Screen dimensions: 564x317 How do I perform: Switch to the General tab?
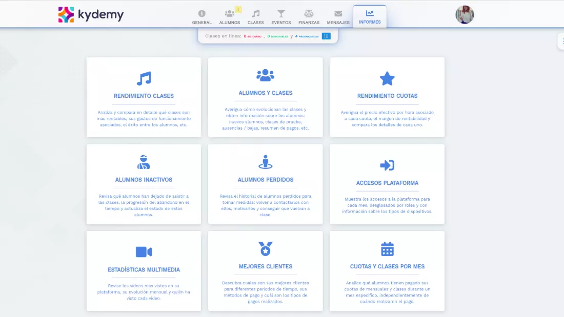coord(202,17)
